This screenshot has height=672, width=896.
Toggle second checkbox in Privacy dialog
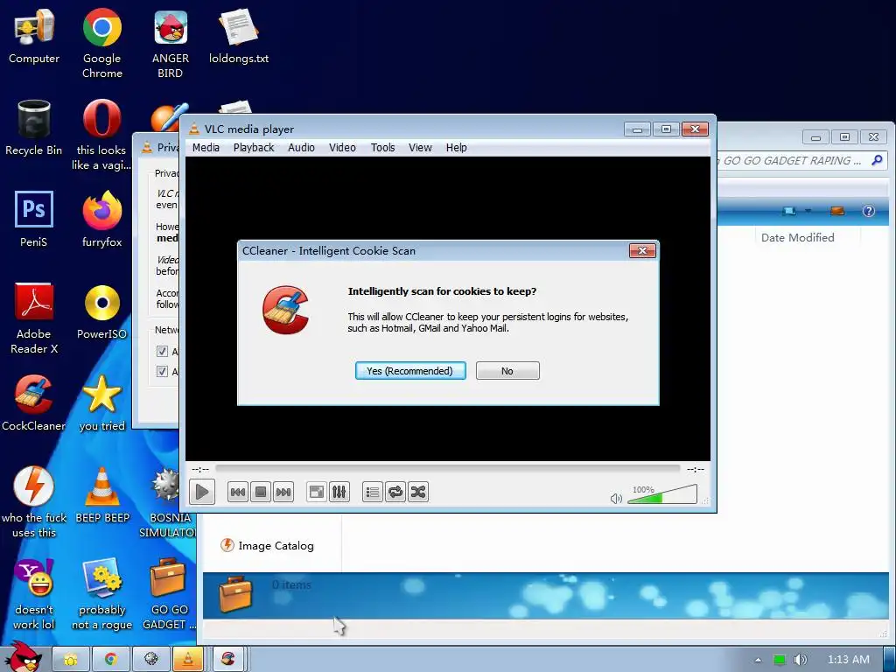point(162,371)
